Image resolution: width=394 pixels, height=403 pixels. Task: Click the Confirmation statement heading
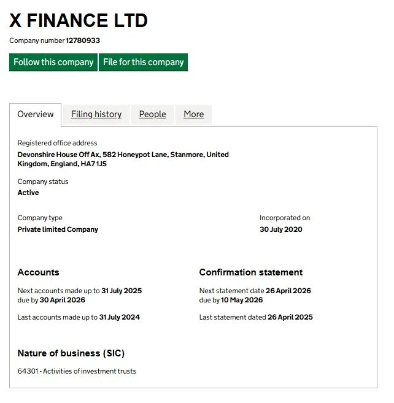click(x=251, y=272)
